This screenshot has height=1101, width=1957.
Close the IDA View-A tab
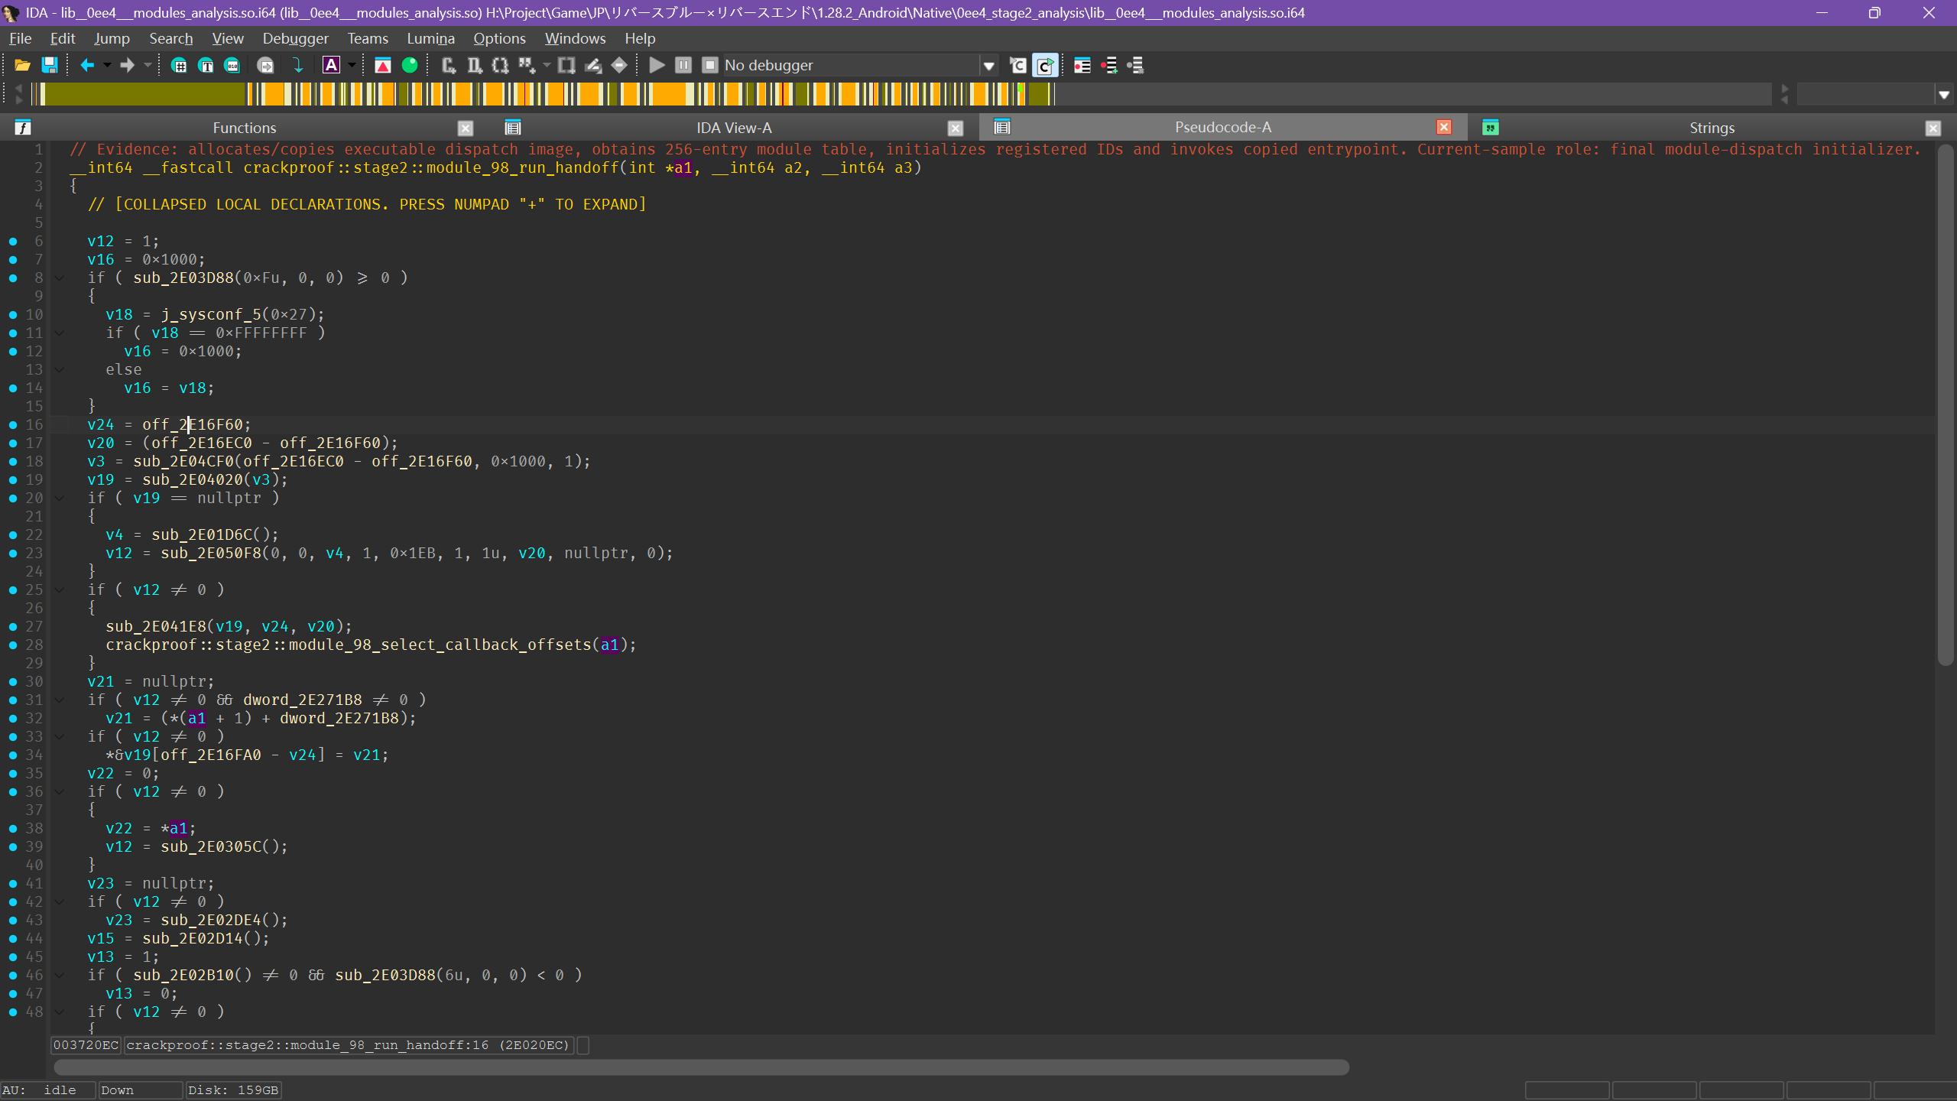coord(955,128)
